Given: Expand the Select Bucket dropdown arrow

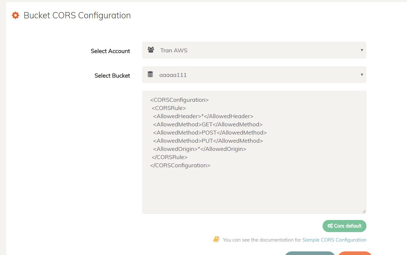Looking at the screenshot, I should point(362,75).
